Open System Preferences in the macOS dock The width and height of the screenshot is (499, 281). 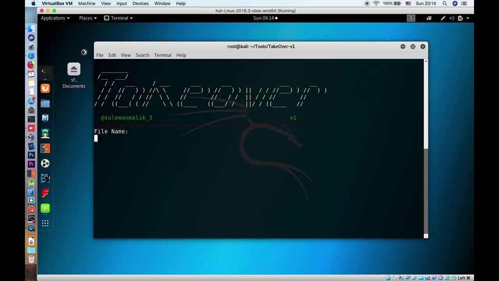click(31, 110)
